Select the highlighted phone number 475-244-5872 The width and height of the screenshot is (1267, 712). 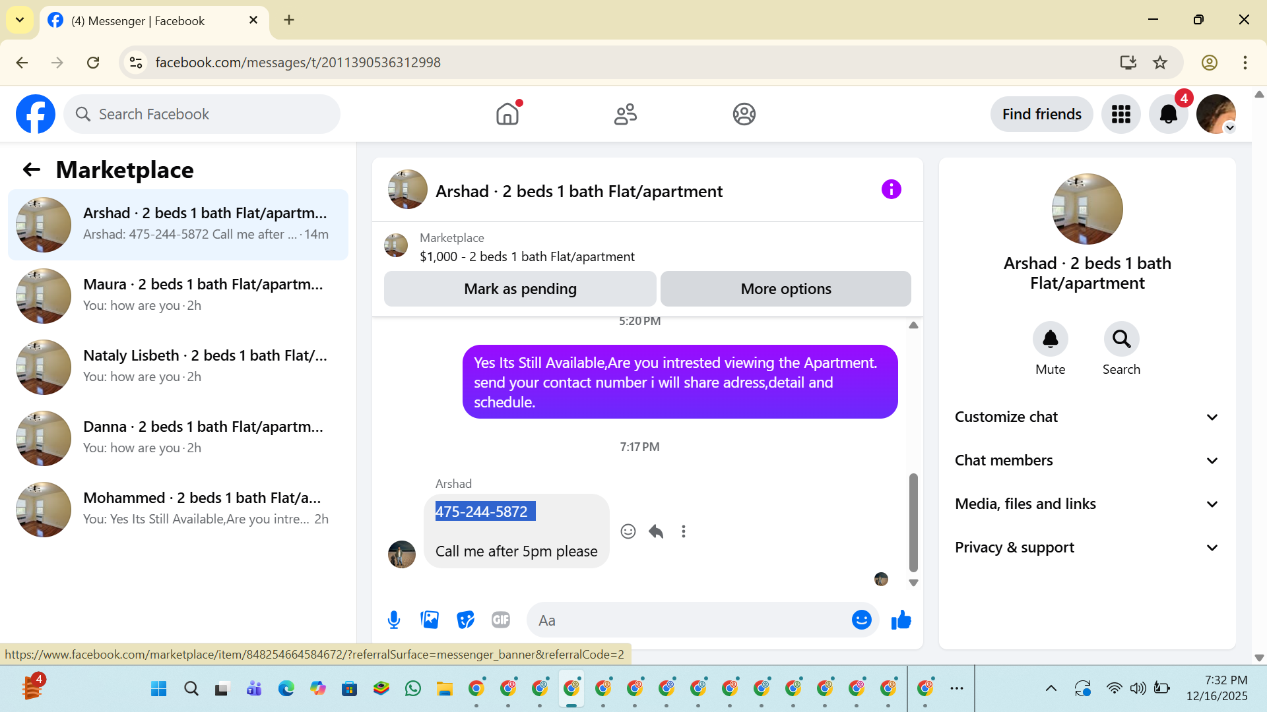(485, 512)
